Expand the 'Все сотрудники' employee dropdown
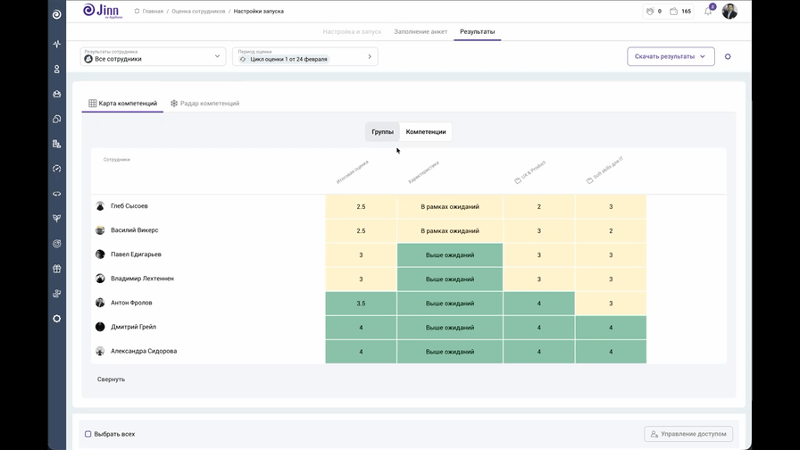 pyautogui.click(x=153, y=56)
